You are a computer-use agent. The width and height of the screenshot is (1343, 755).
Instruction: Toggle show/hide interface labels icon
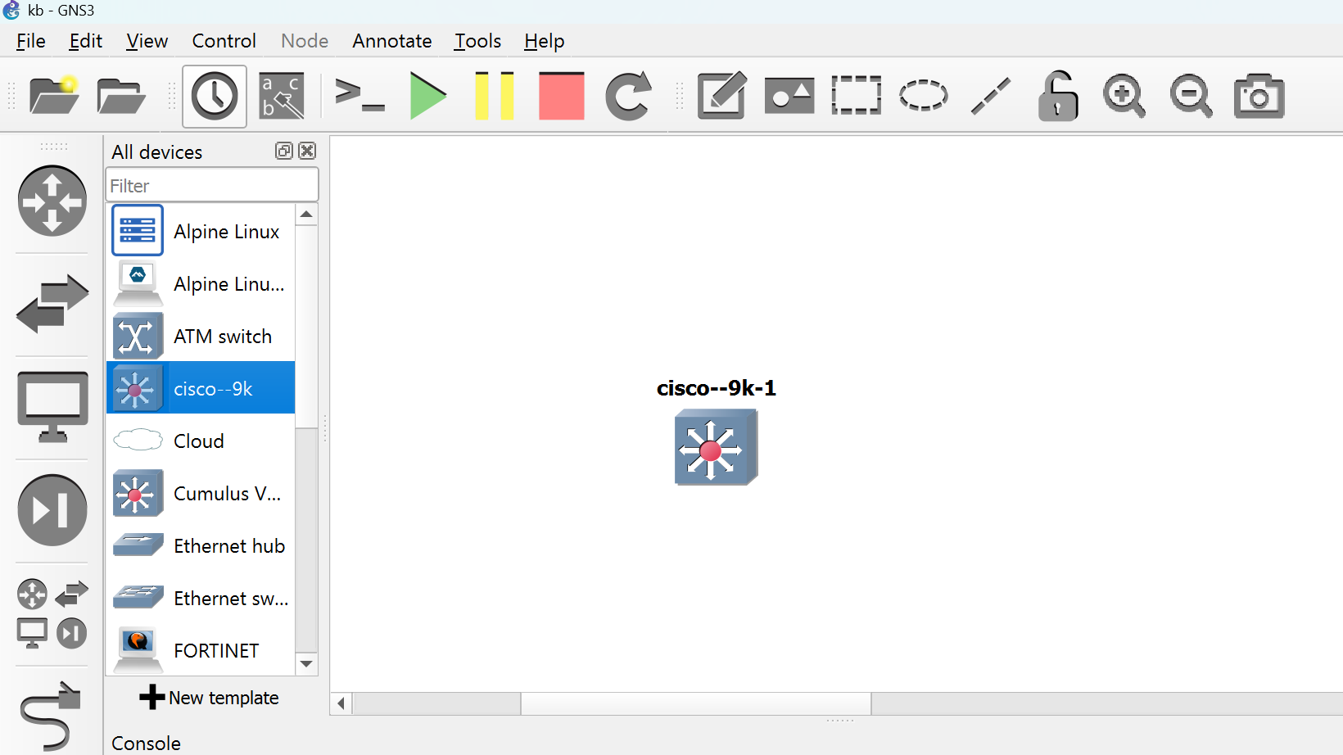point(281,96)
